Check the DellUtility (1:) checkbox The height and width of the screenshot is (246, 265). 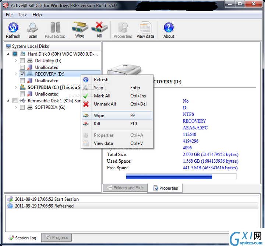point(22,60)
